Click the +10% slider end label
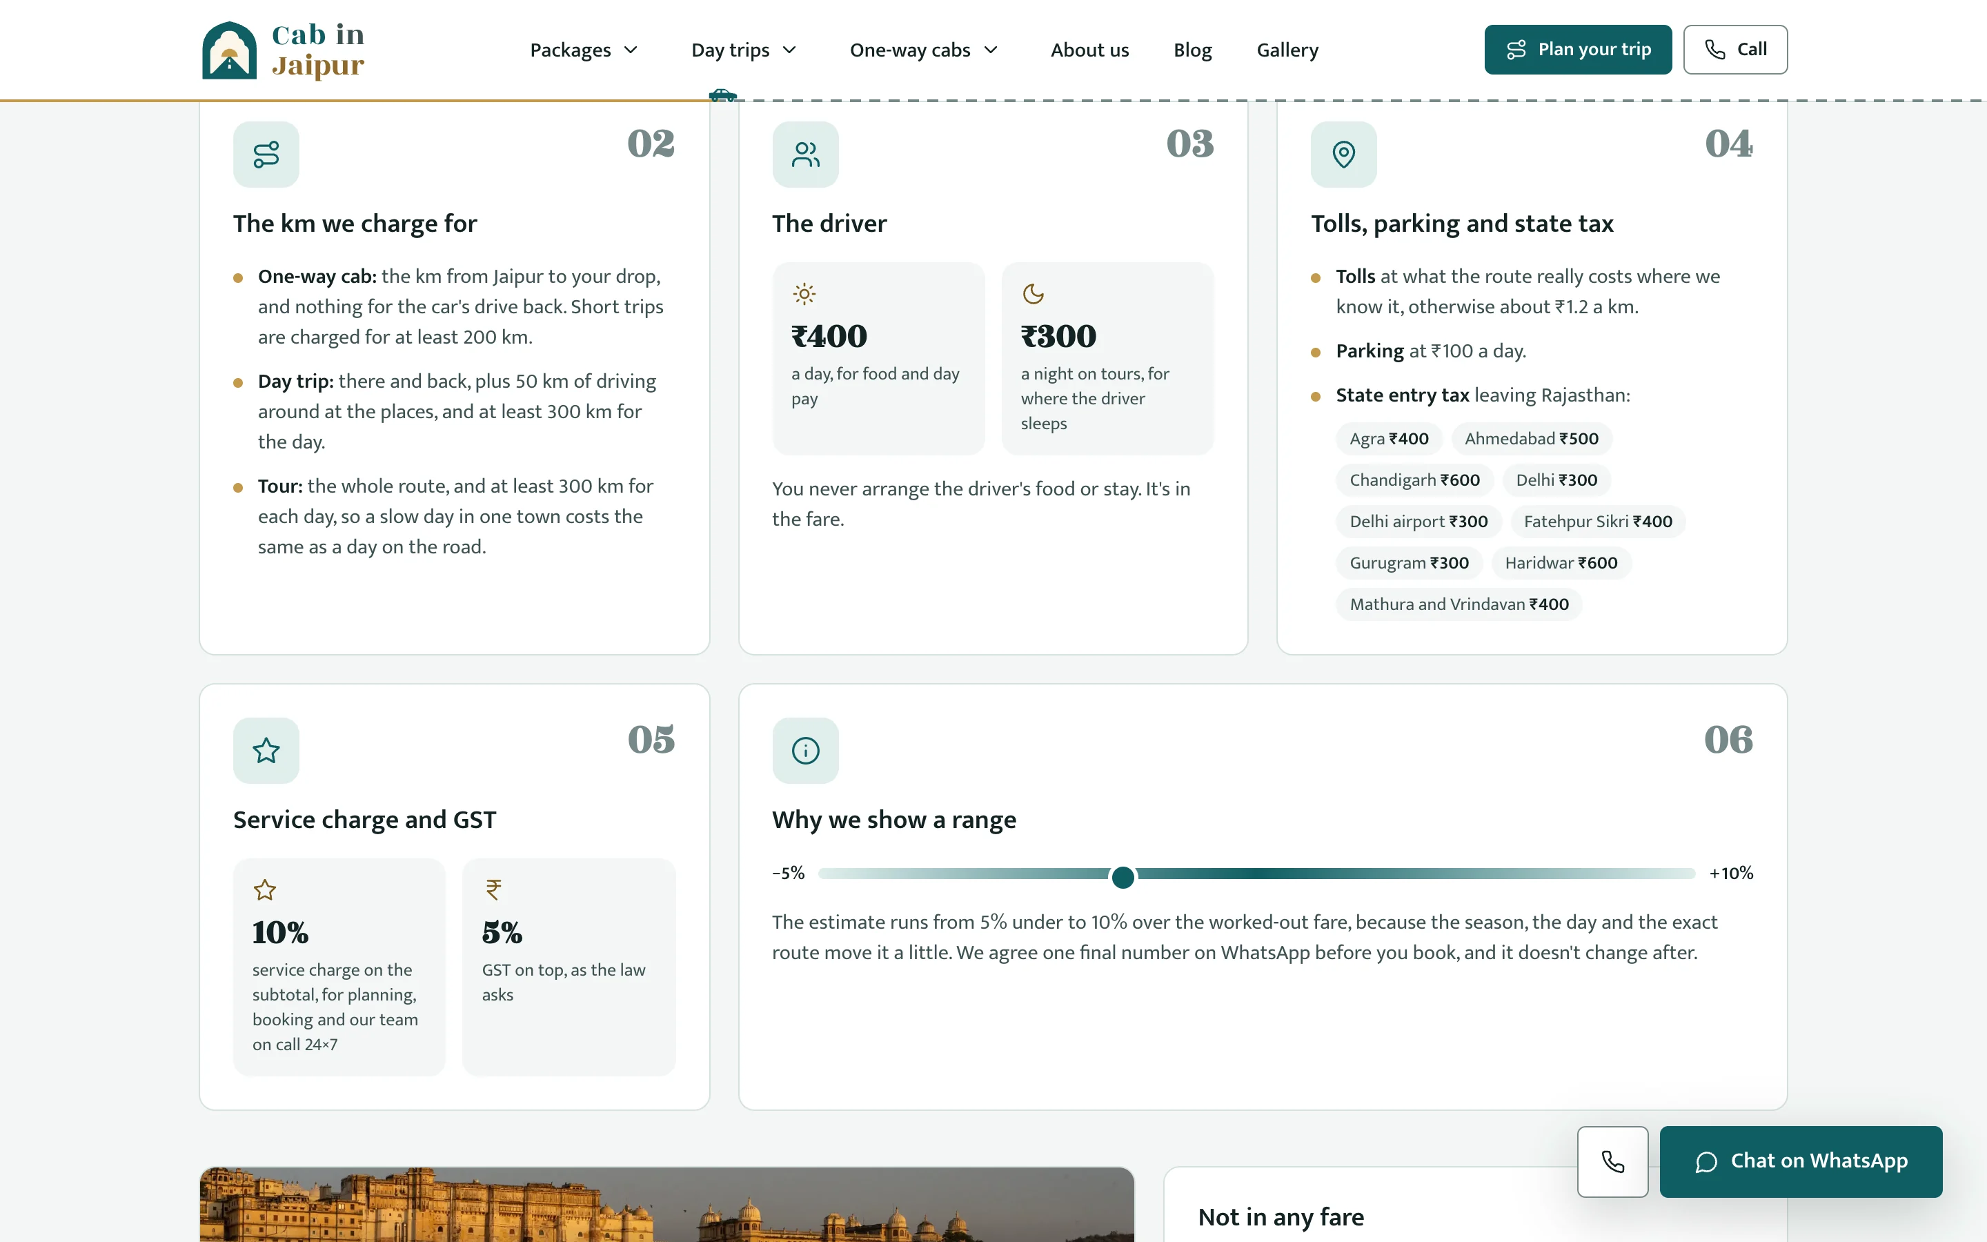 coord(1731,873)
